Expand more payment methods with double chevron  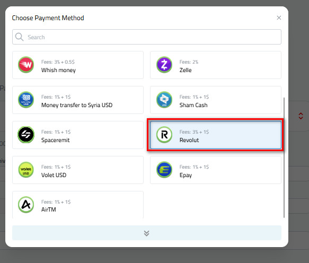tap(147, 233)
